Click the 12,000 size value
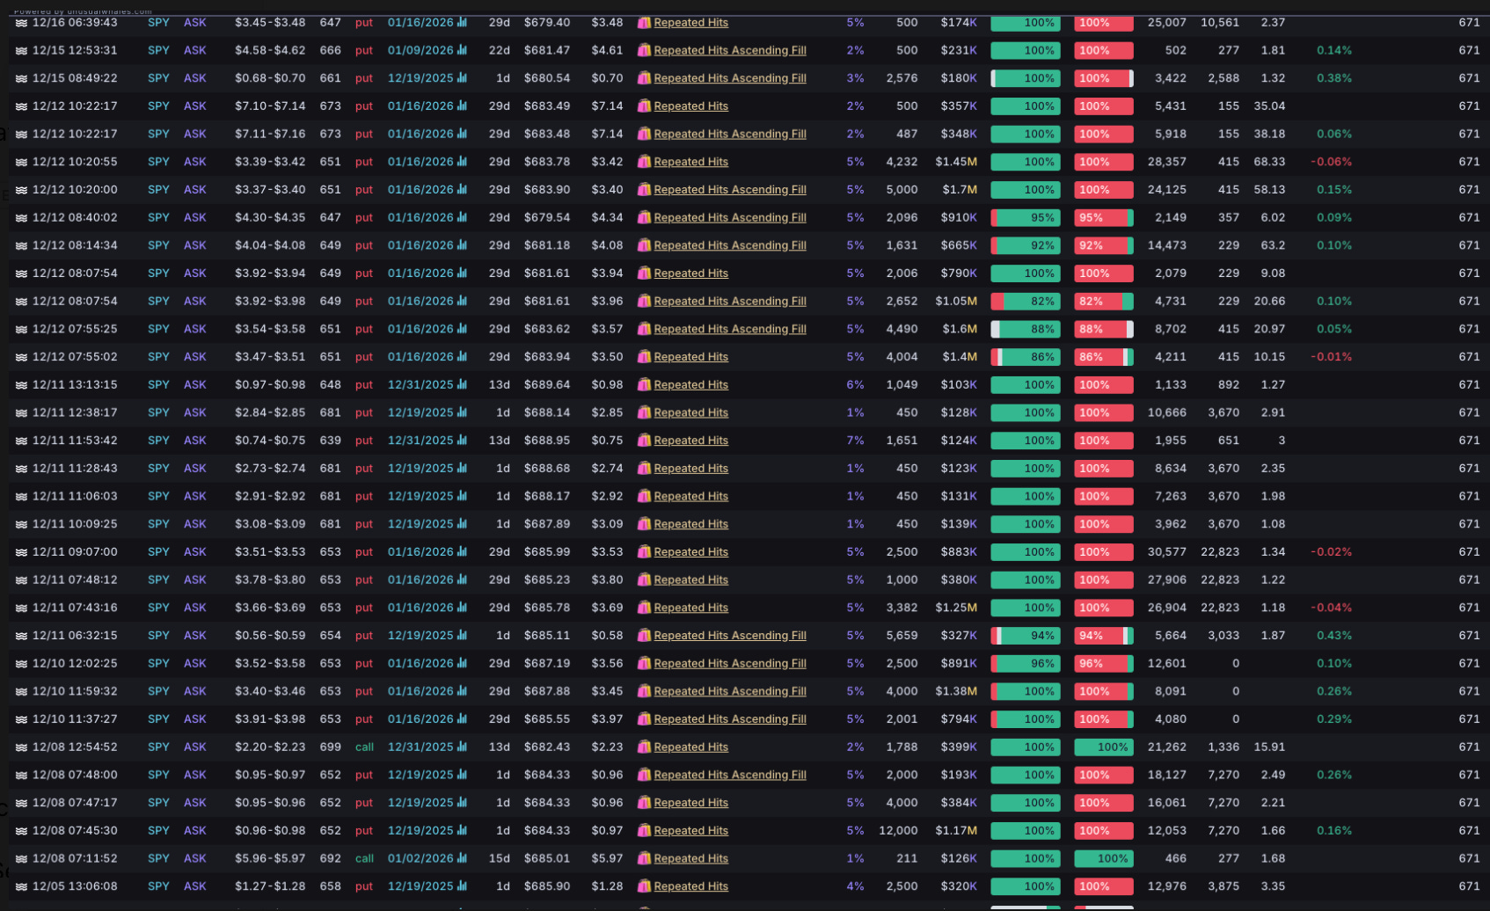Viewport: 1490px width, 911px height. pos(898,830)
